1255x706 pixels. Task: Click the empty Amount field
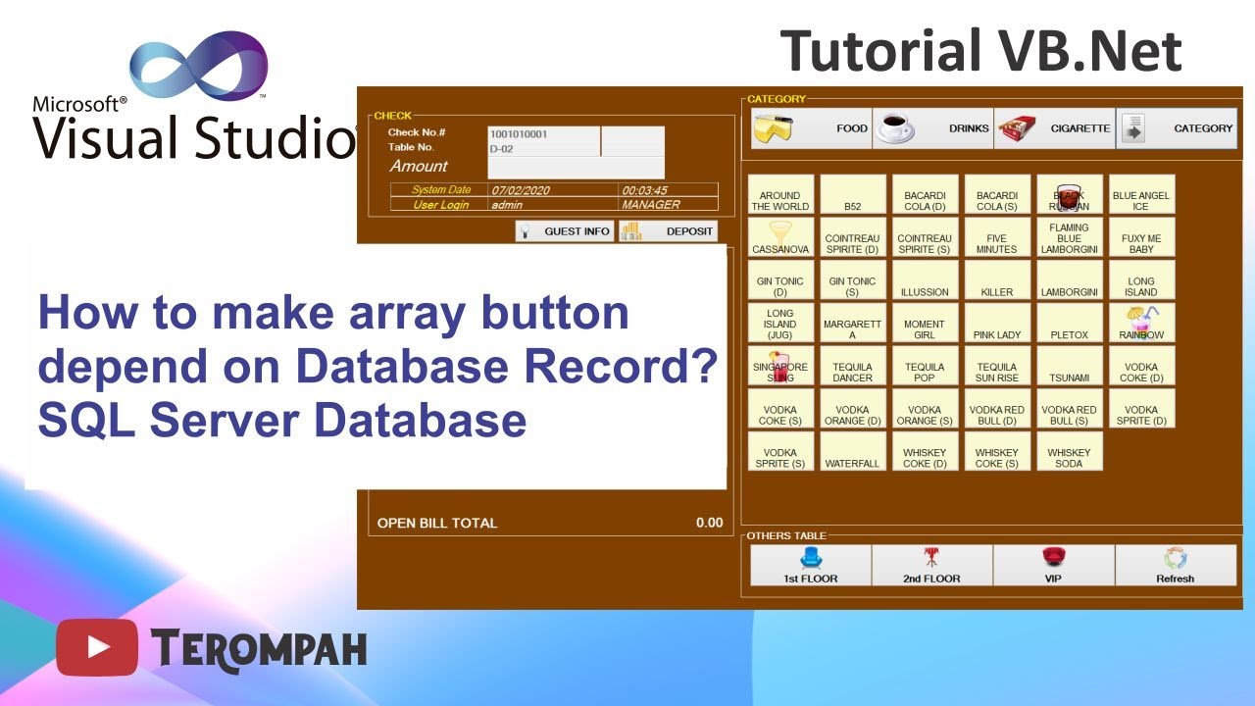point(577,168)
